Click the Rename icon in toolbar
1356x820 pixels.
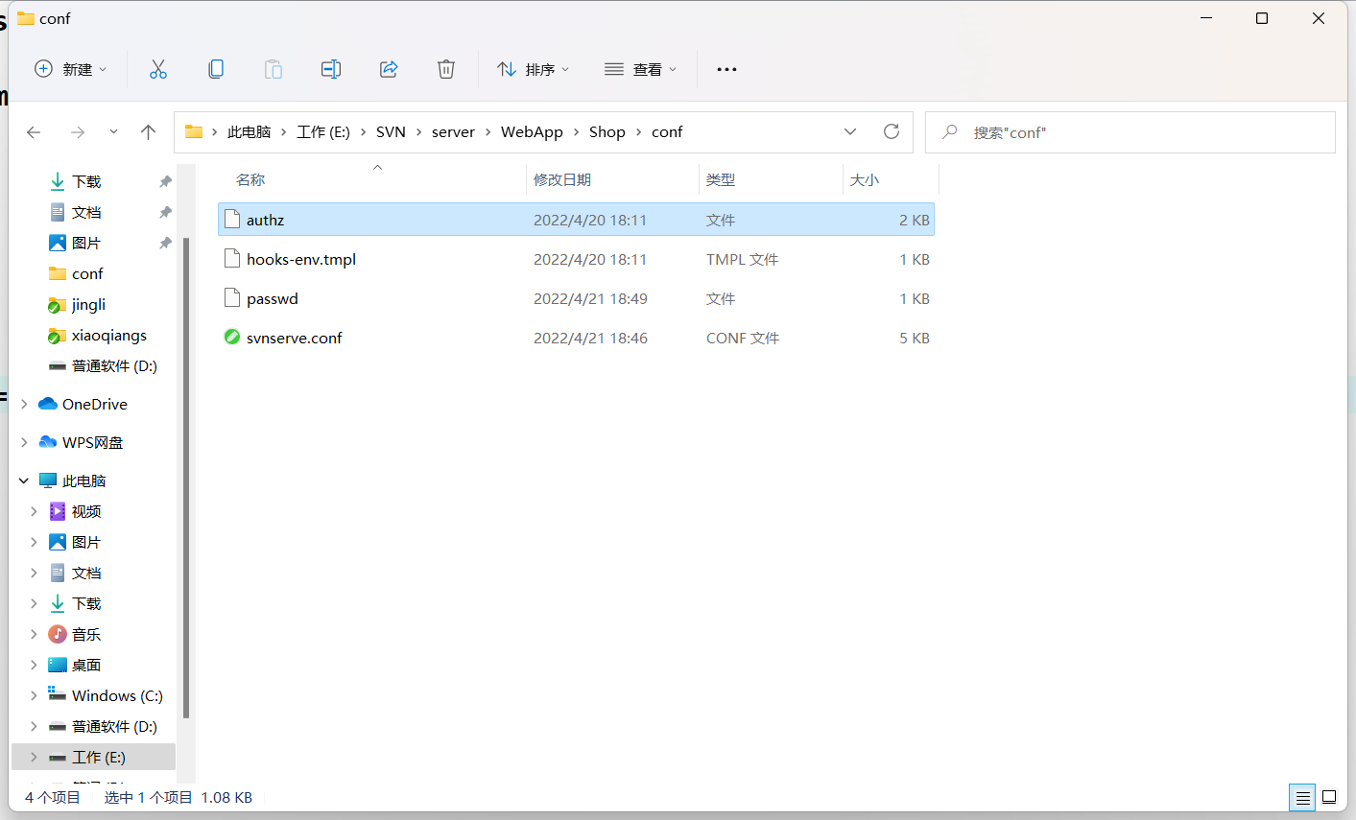[331, 69]
